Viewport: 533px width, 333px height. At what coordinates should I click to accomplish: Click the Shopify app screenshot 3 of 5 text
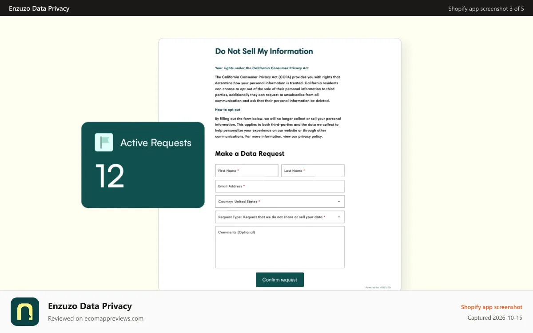486,8
